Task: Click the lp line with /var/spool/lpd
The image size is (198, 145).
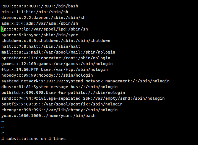Action: pyautogui.click(x=45, y=29)
